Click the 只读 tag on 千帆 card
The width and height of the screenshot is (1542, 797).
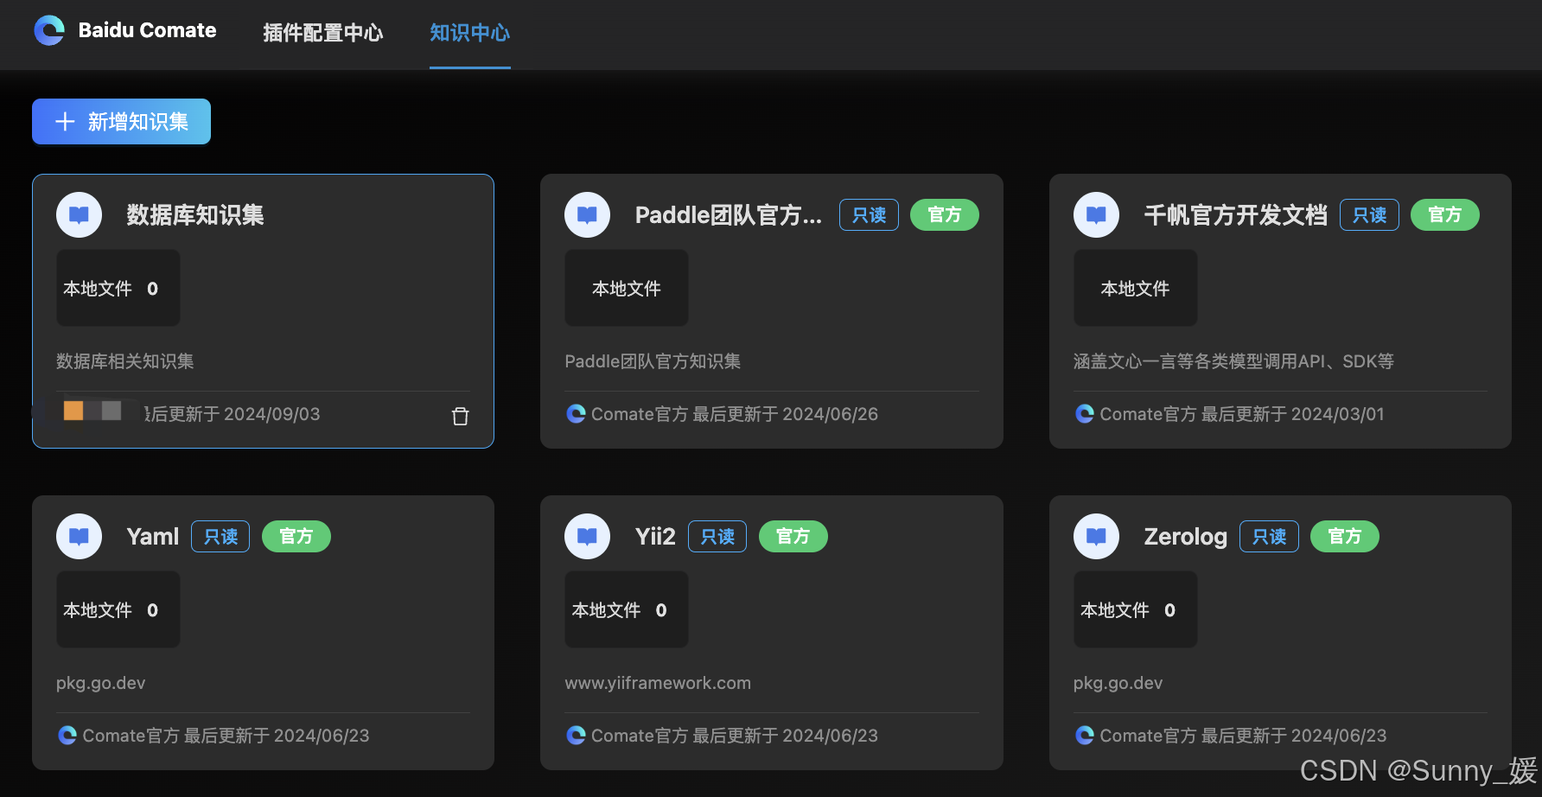point(1369,215)
